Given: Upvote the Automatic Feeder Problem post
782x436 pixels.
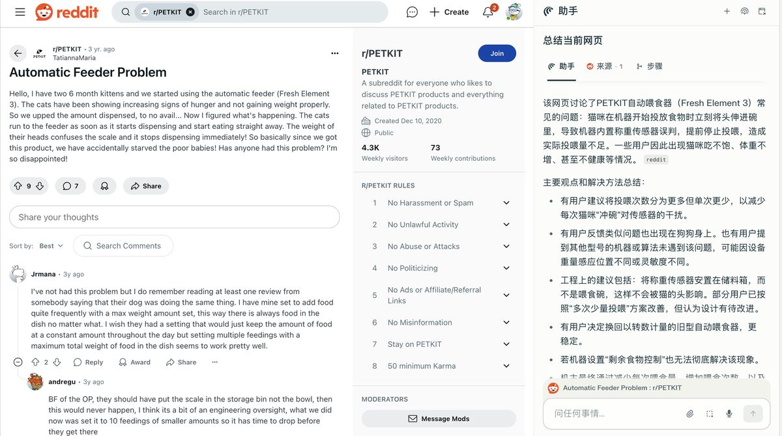Looking at the screenshot, I should (x=18, y=186).
